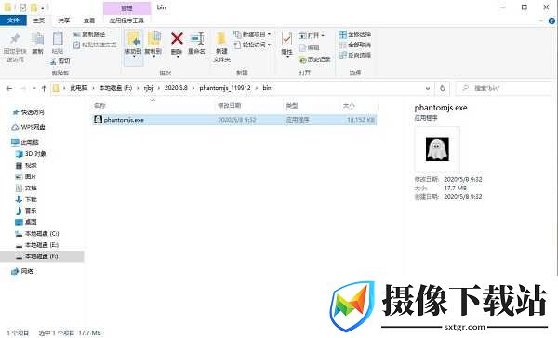Click the refresh button beside address bar
Screen dimensions: 558x338
pyautogui.click(x=443, y=88)
